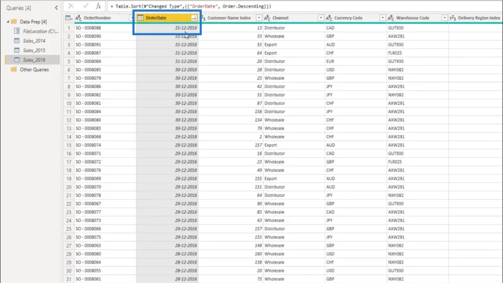Collapse the Queries pane chevron

click(56, 8)
